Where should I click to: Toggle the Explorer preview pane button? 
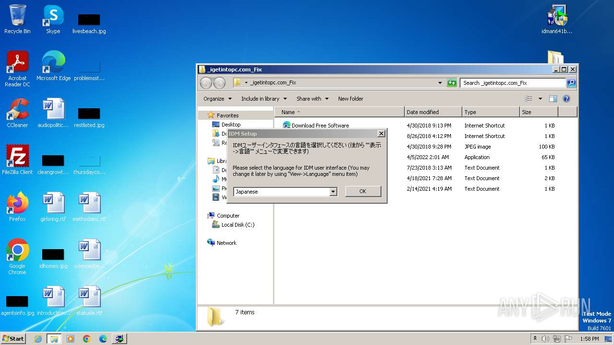(x=553, y=99)
